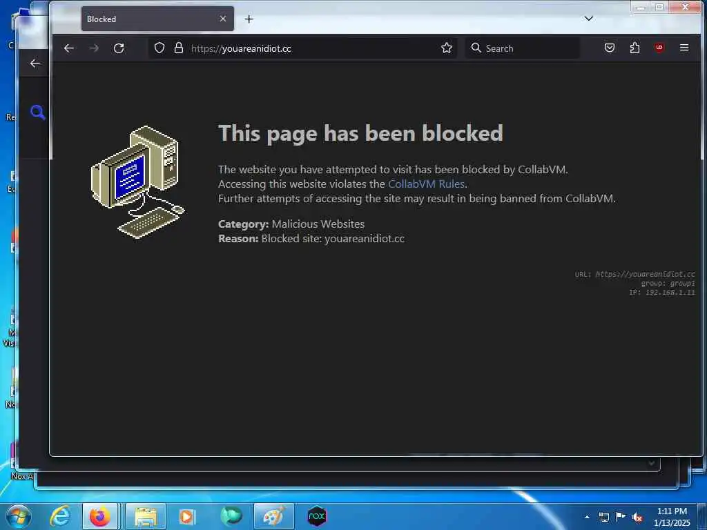Click the address bar showing youareanidiot.cc
707x530 pixels.
click(302, 48)
